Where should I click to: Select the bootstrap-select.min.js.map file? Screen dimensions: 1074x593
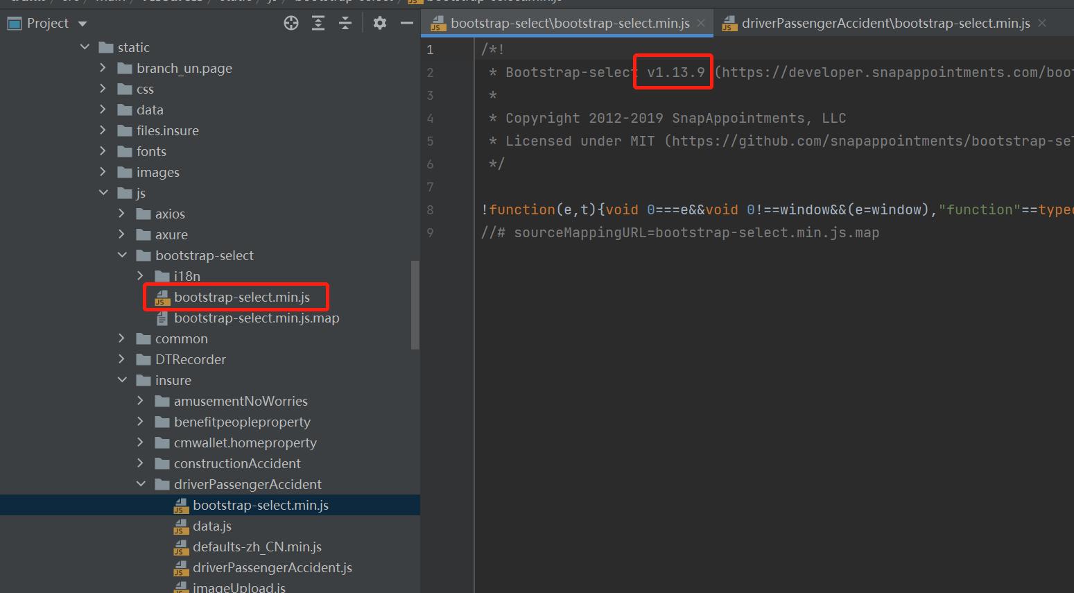[257, 318]
